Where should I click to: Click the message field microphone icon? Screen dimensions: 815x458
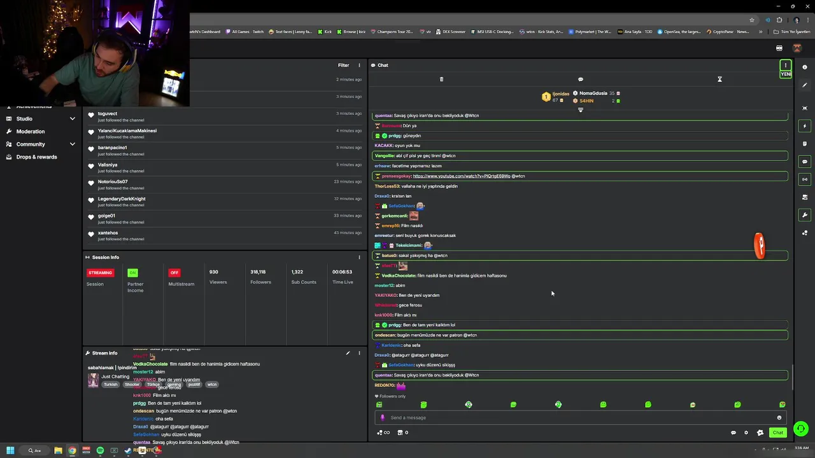click(x=383, y=418)
